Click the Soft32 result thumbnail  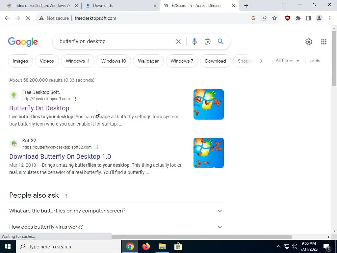[208, 153]
